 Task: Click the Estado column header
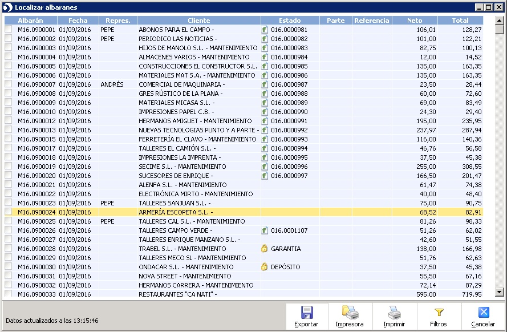[x=290, y=21]
